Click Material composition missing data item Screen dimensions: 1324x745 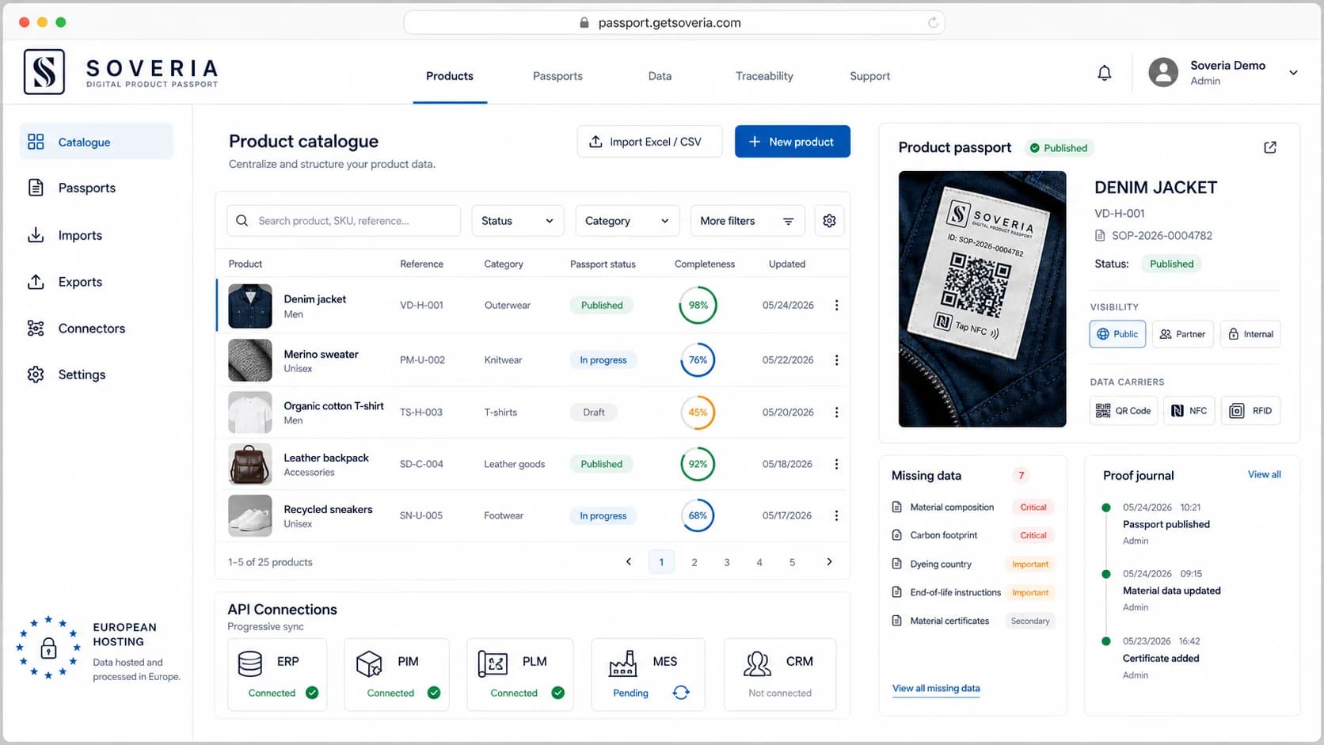pos(972,507)
